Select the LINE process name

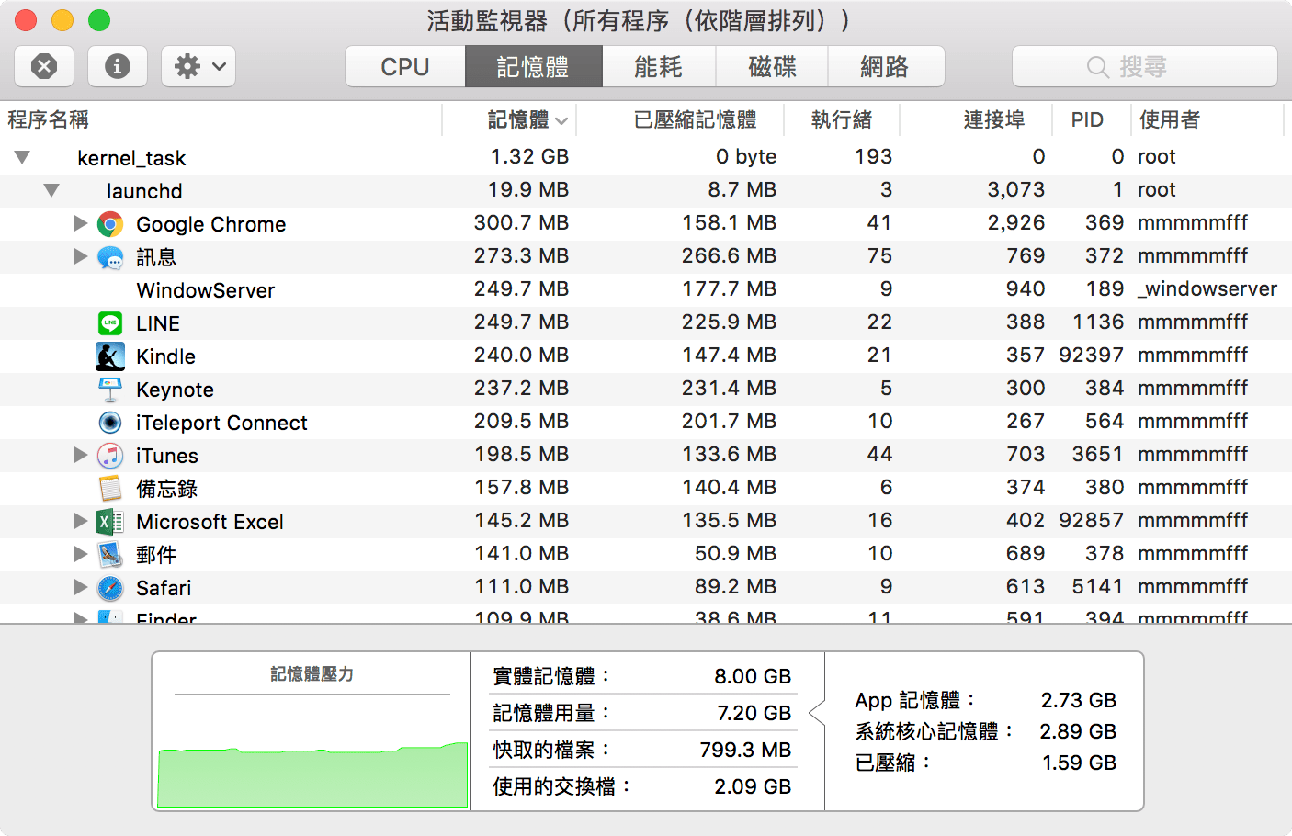click(x=158, y=323)
